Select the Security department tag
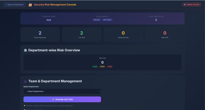Screen dimensions: 205x110 tap(97, 20)
